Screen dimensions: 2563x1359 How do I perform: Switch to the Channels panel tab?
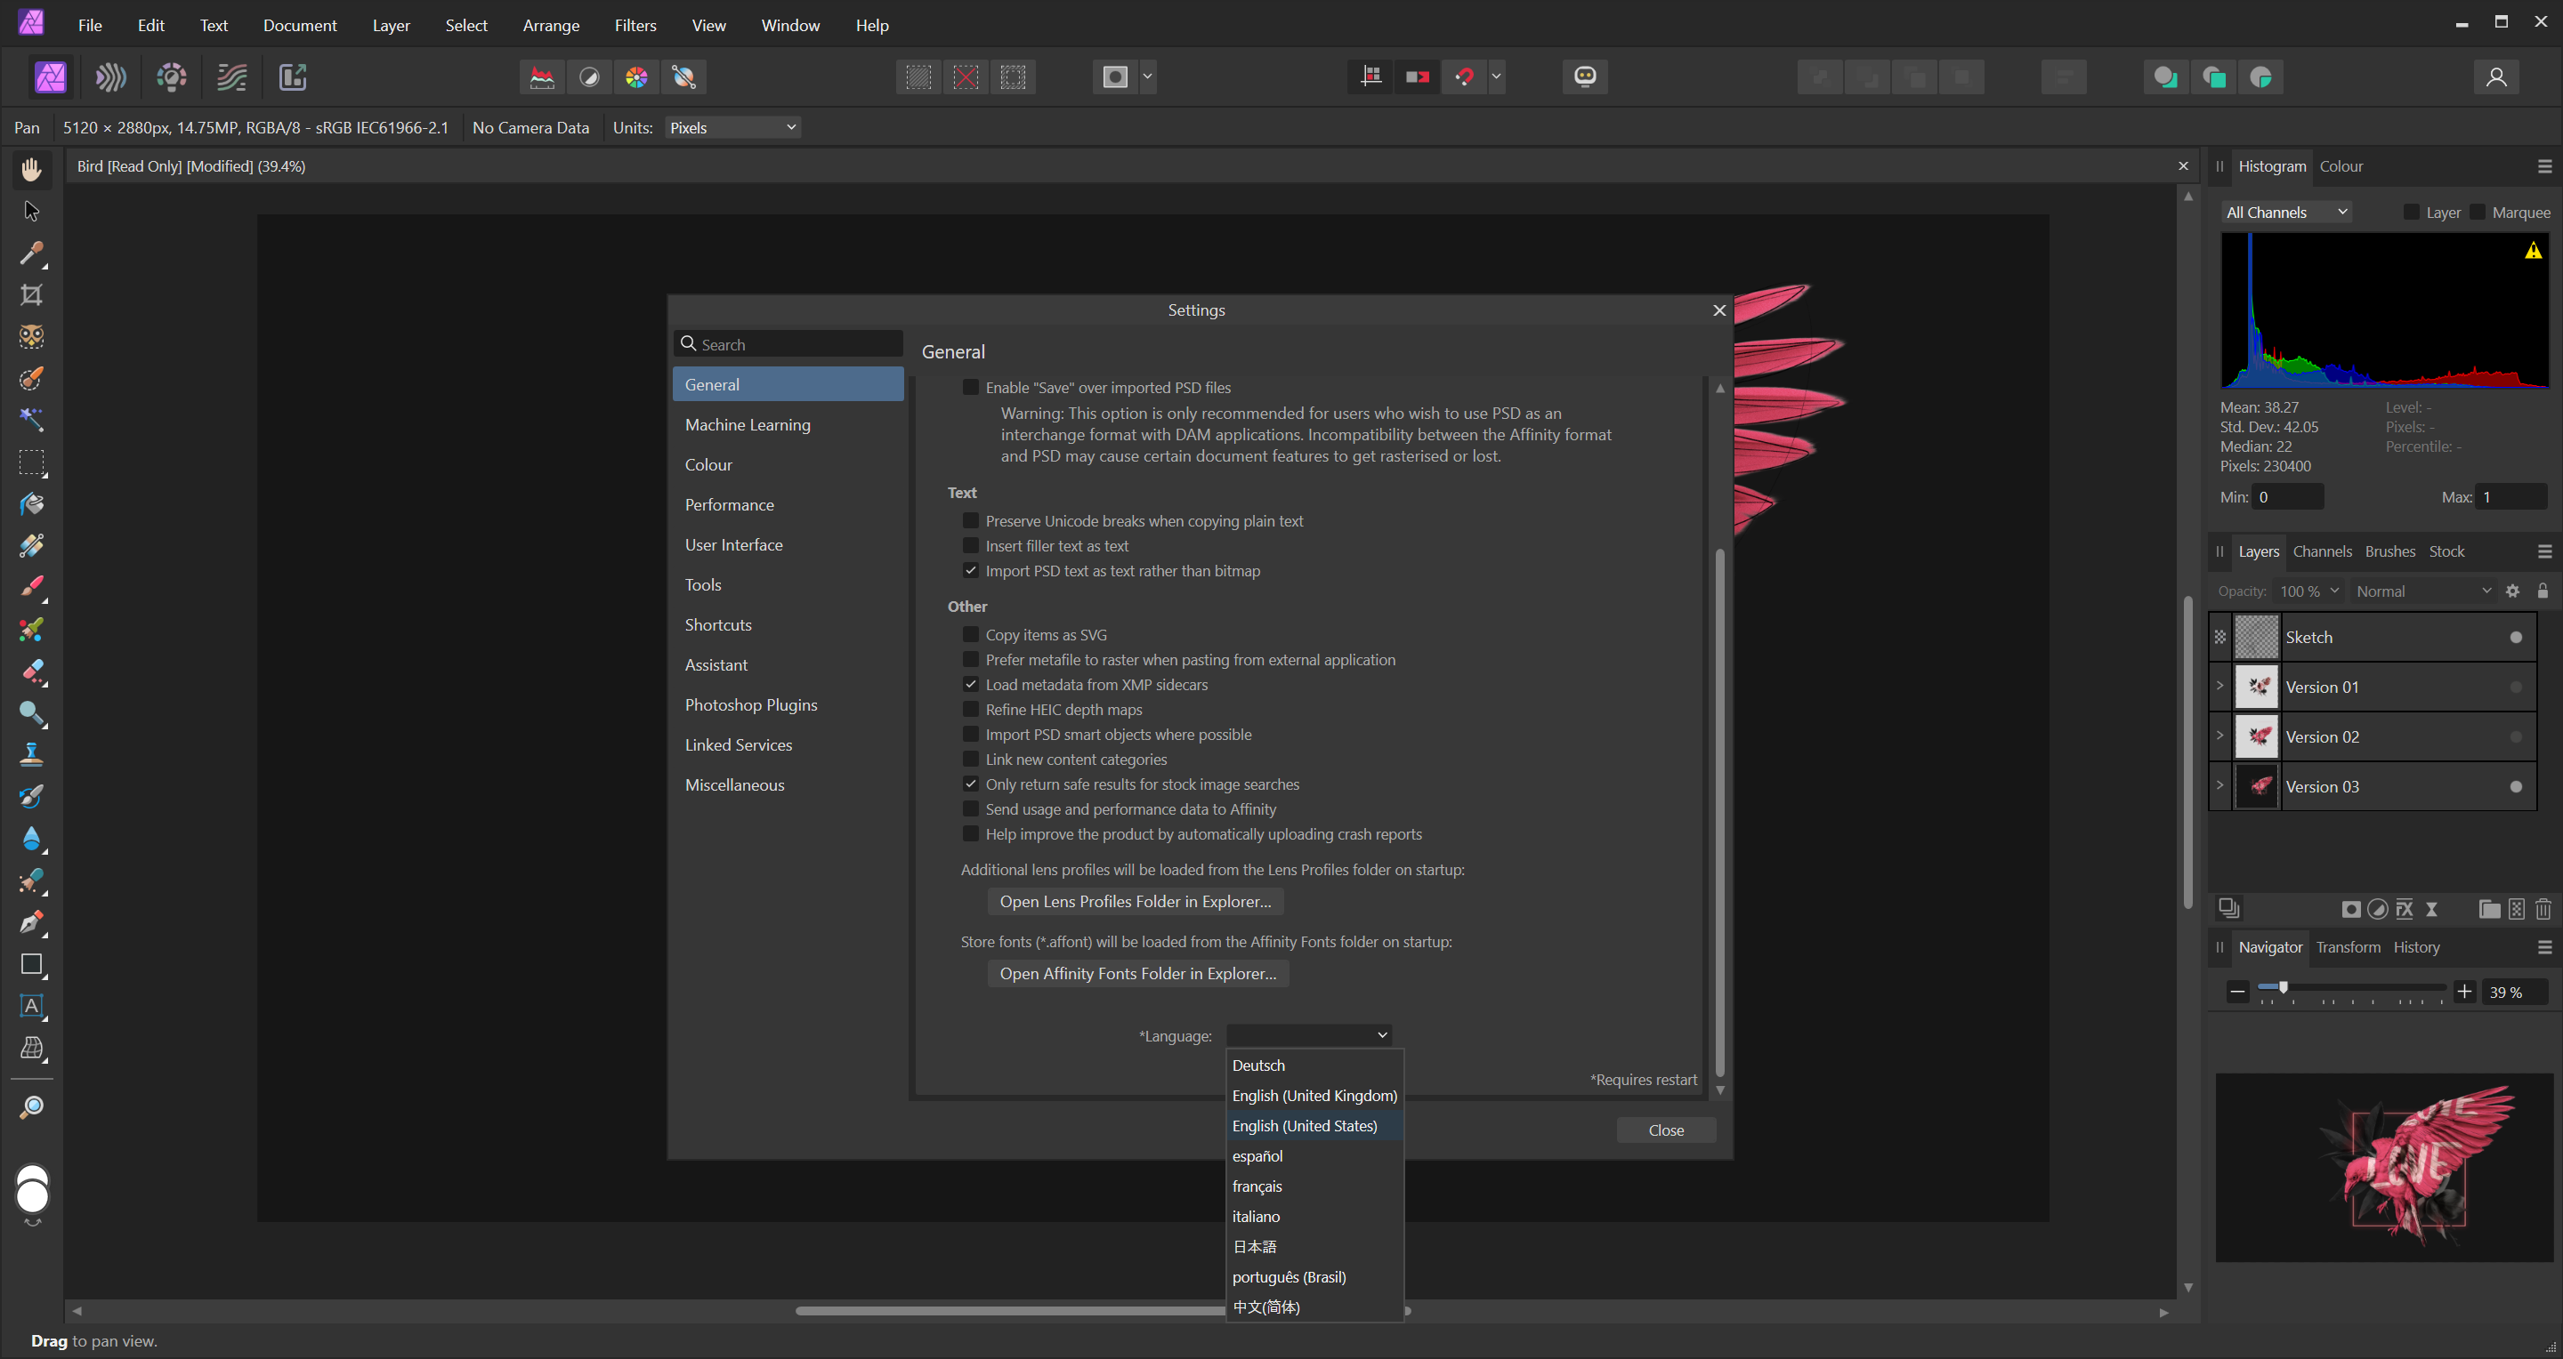2321,551
